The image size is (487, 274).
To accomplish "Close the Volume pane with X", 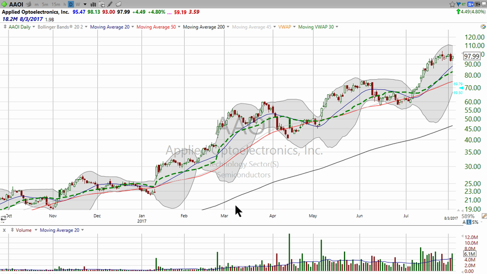I will pyautogui.click(x=4, y=230).
